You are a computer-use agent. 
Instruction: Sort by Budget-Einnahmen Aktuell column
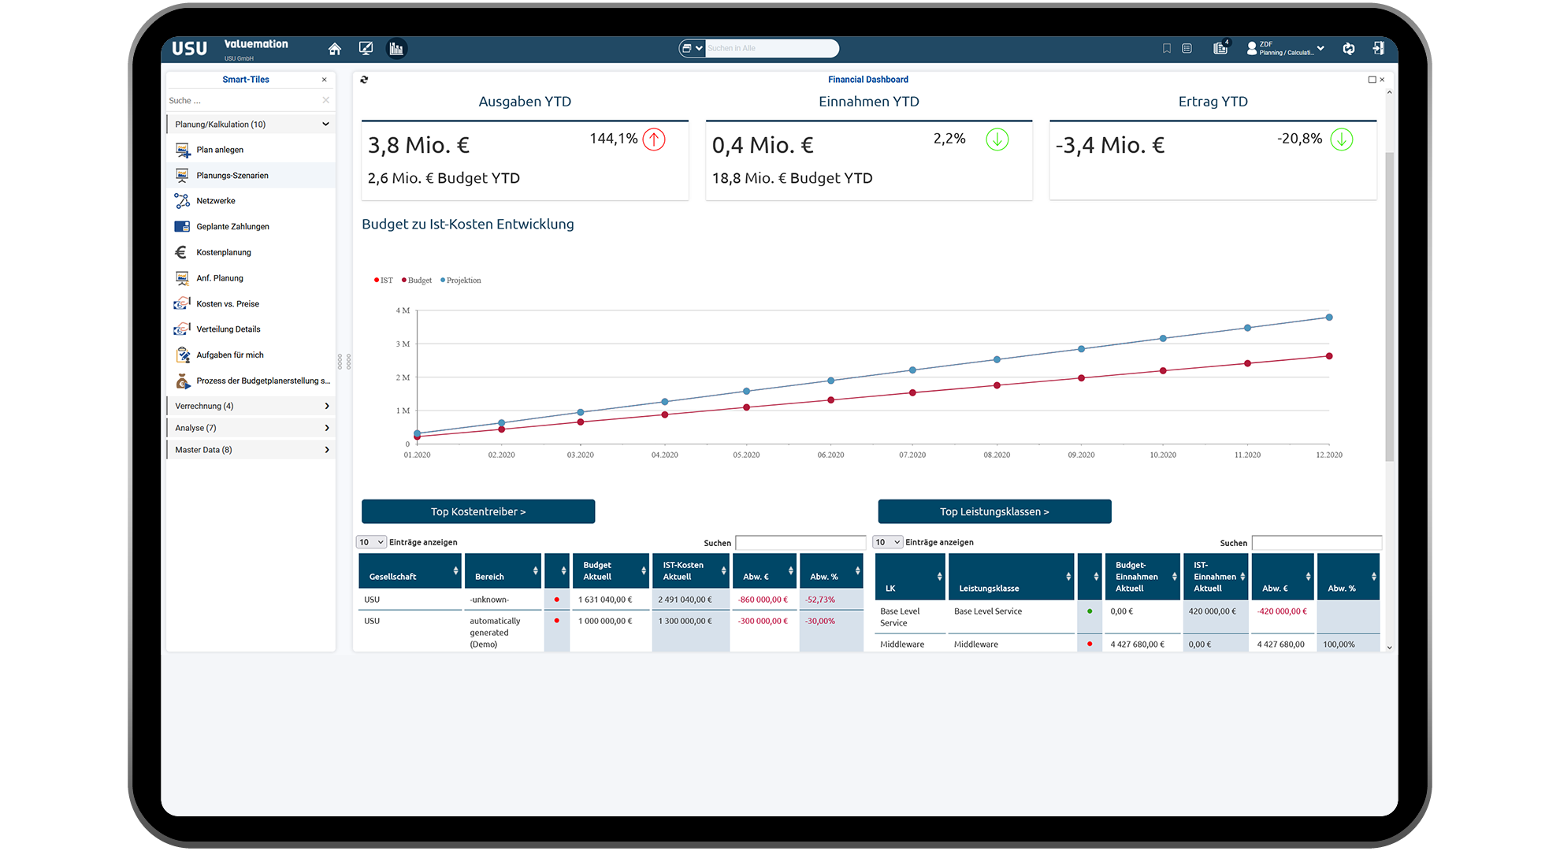point(1142,577)
